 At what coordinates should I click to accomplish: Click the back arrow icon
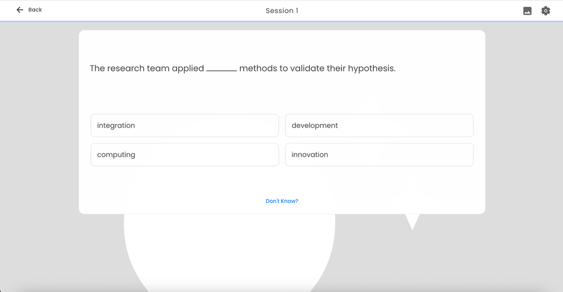(20, 10)
